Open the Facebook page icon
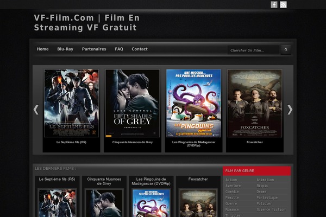The image size is (326, 217). click(274, 4)
